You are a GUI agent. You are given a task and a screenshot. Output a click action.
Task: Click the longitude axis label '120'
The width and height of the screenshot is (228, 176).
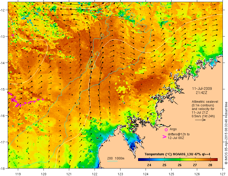pyautogui.click(x=44, y=174)
